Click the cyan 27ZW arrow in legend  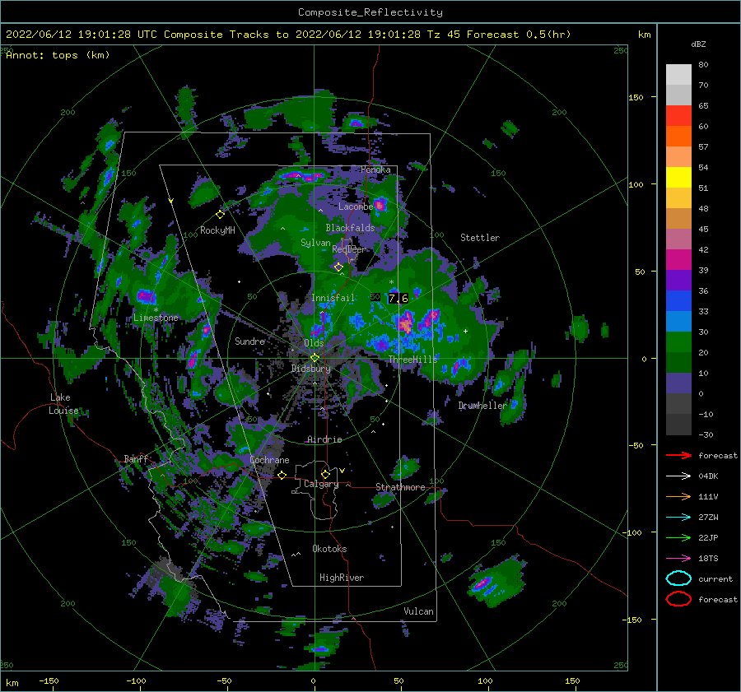pos(678,518)
